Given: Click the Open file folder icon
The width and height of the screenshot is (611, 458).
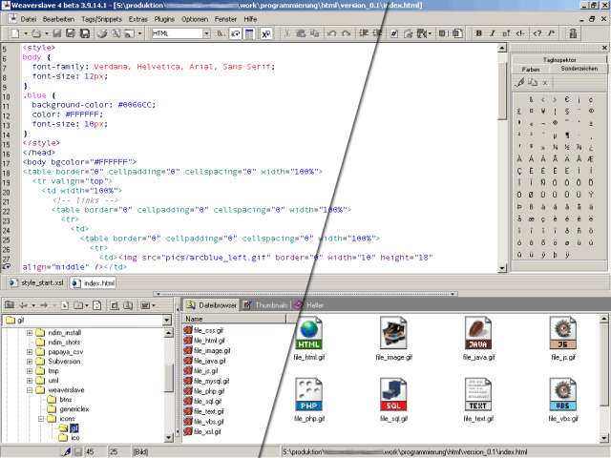Looking at the screenshot, I should pyautogui.click(x=36, y=33).
